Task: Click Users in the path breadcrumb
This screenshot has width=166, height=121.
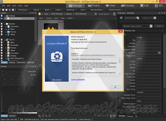Action: click(x=46, y=14)
